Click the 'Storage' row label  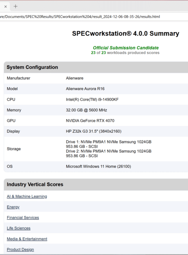click(14, 149)
